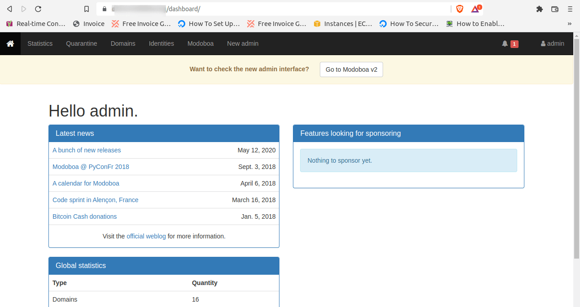Reload the page with the refresh icon

38,9
